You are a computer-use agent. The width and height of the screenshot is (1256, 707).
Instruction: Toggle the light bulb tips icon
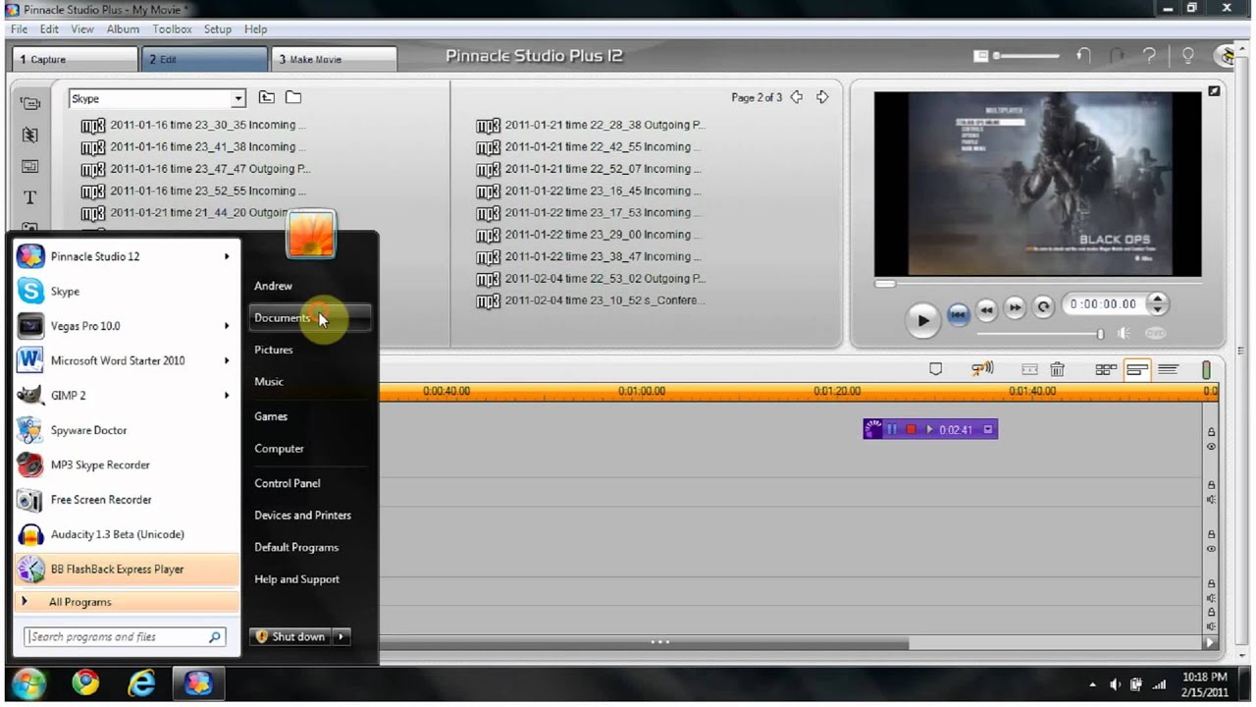pos(1187,57)
